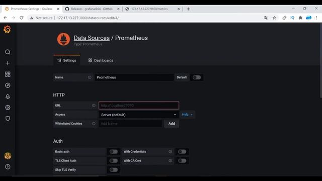Image resolution: width=322 pixels, height=181 pixels.
Task: Enable the Basic auth switch
Action: tap(113, 152)
